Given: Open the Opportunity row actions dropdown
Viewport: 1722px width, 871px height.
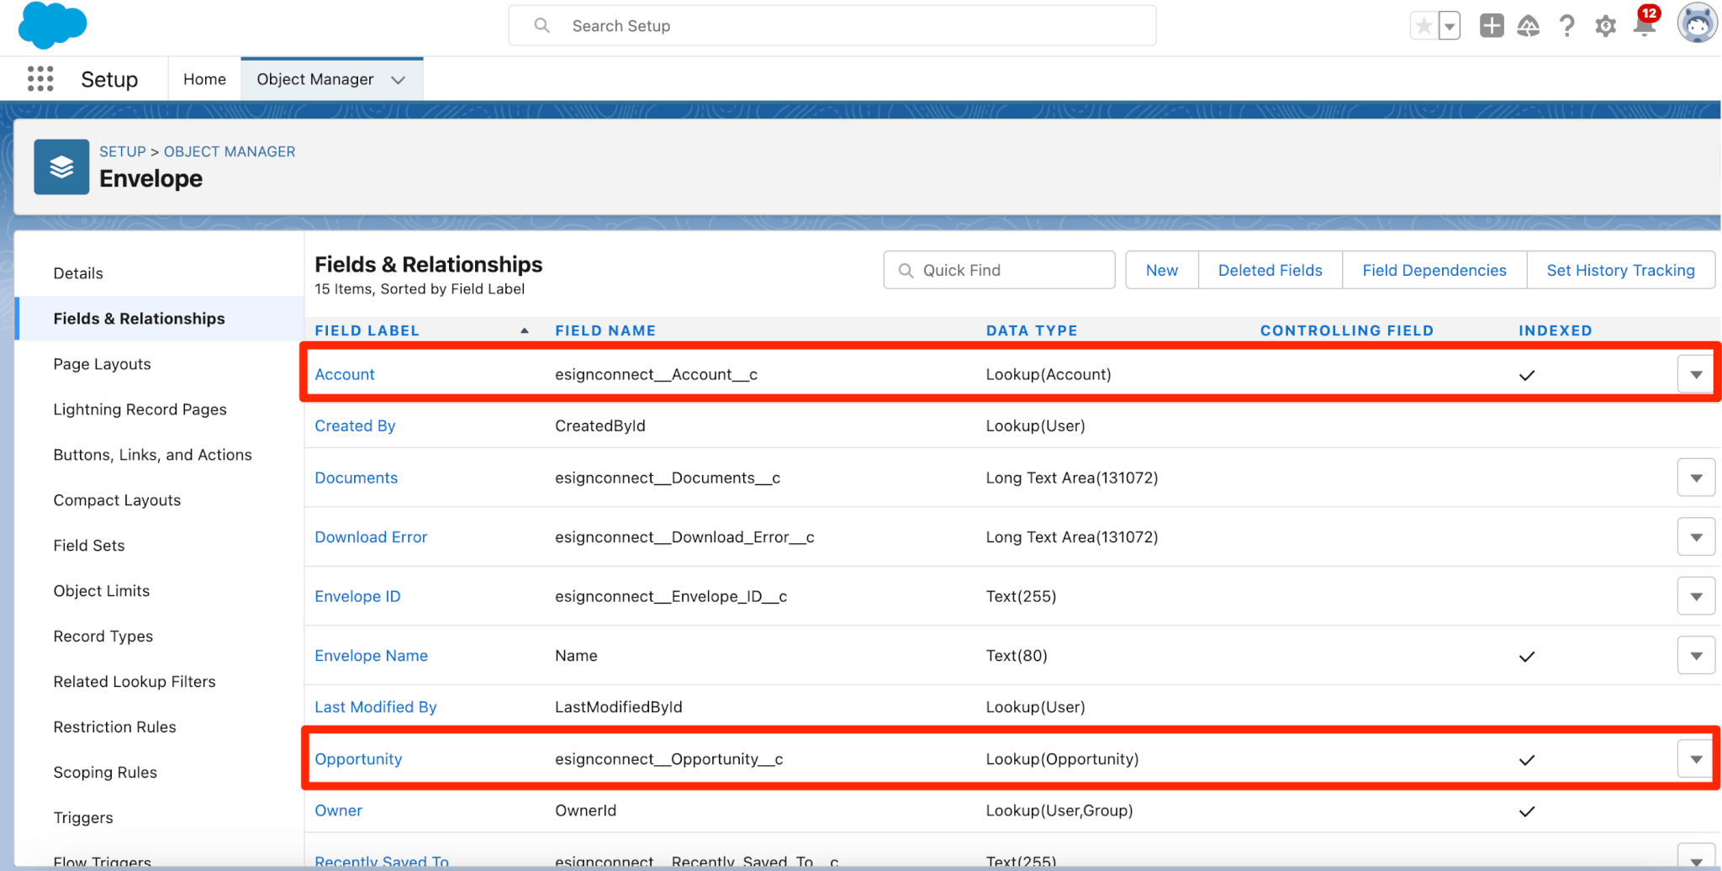Looking at the screenshot, I should (1696, 759).
